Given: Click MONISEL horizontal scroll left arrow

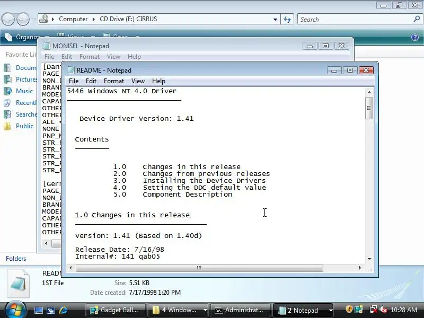Looking at the screenshot, I should click(46, 243).
